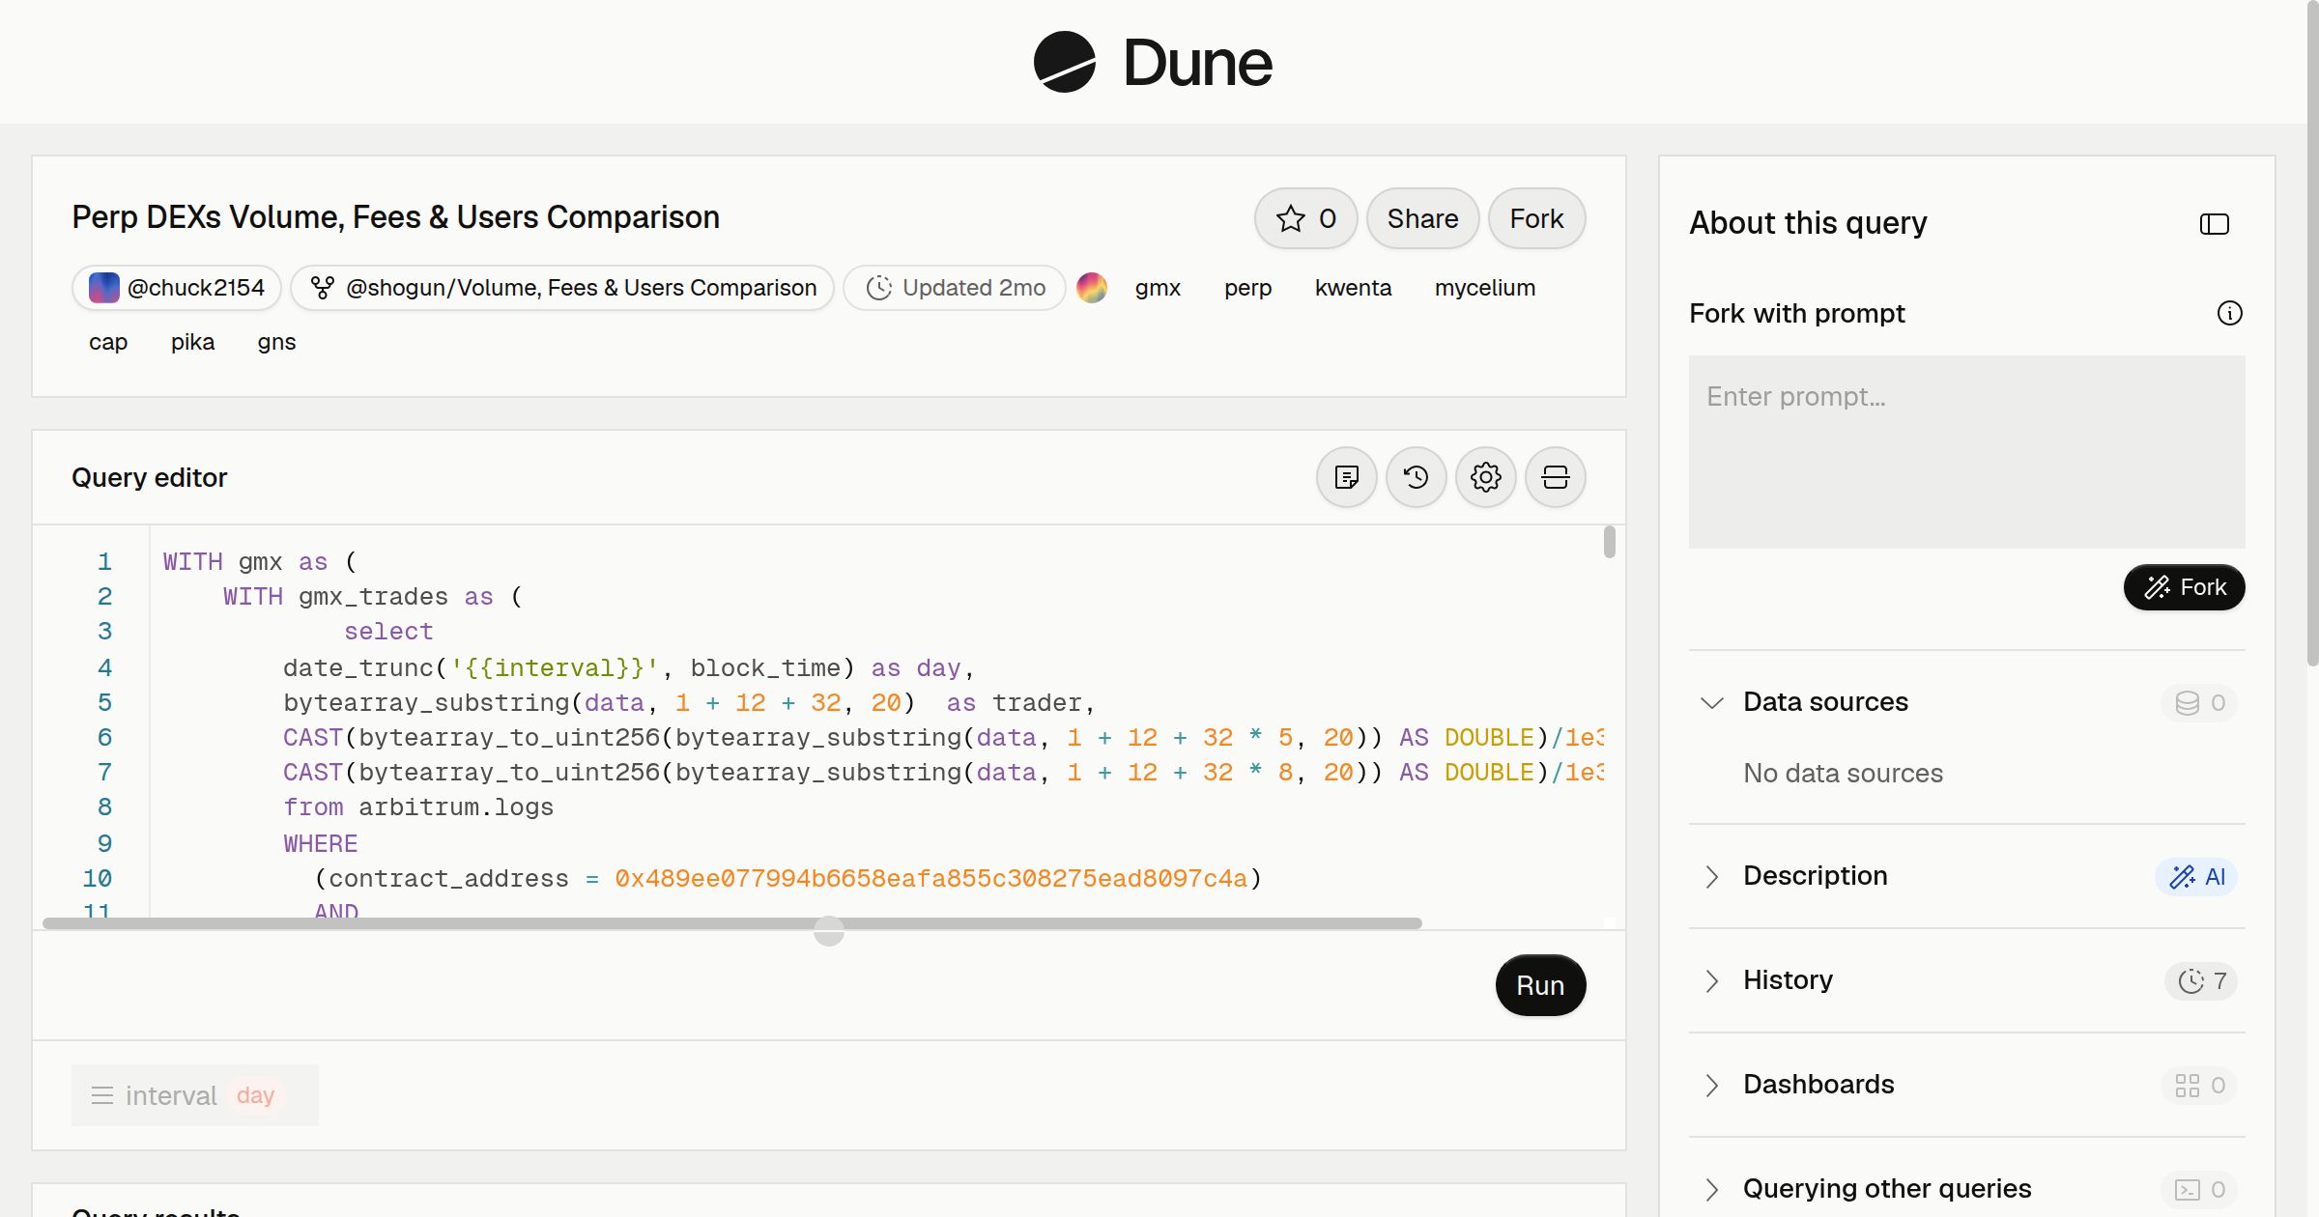
Task: Click the fork branch icon next to @shogun
Action: click(x=322, y=288)
